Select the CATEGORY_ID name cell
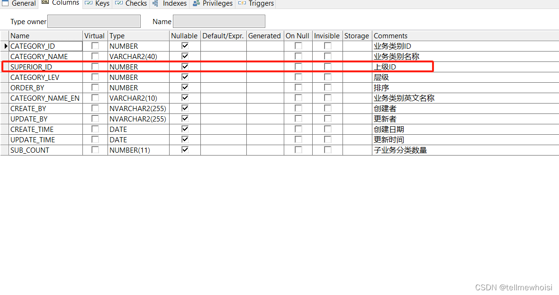 (45, 46)
